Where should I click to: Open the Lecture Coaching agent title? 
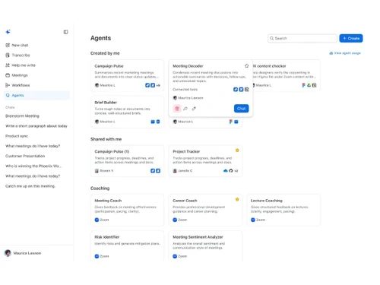pyautogui.click(x=267, y=201)
